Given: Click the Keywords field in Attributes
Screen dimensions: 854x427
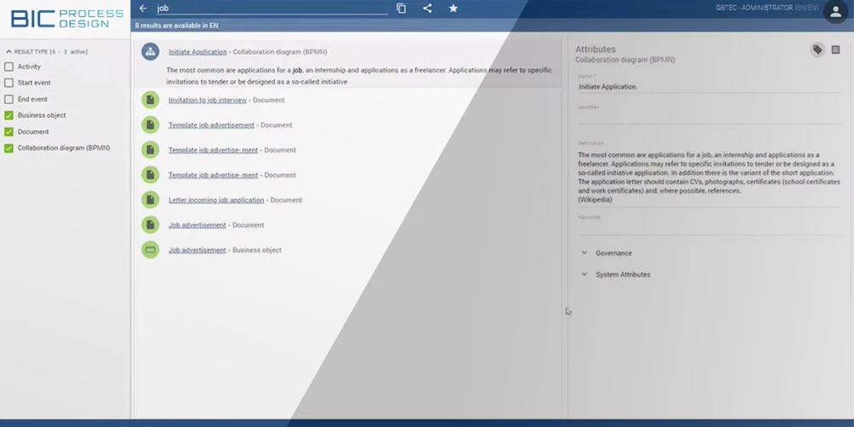Looking at the screenshot, I should (709, 228).
